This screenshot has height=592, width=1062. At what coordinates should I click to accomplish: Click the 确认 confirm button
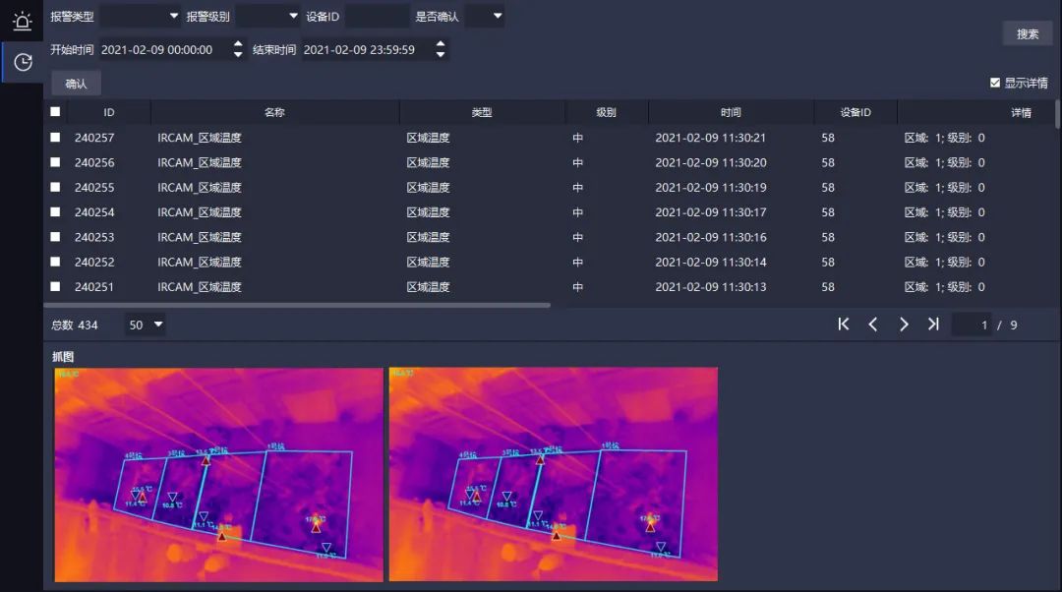(x=76, y=84)
